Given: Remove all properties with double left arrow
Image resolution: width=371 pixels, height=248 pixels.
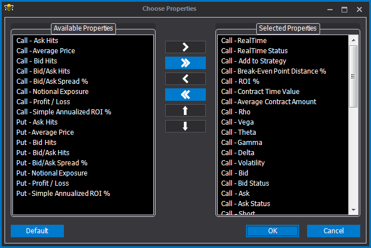Looking at the screenshot, I should coord(185,95).
